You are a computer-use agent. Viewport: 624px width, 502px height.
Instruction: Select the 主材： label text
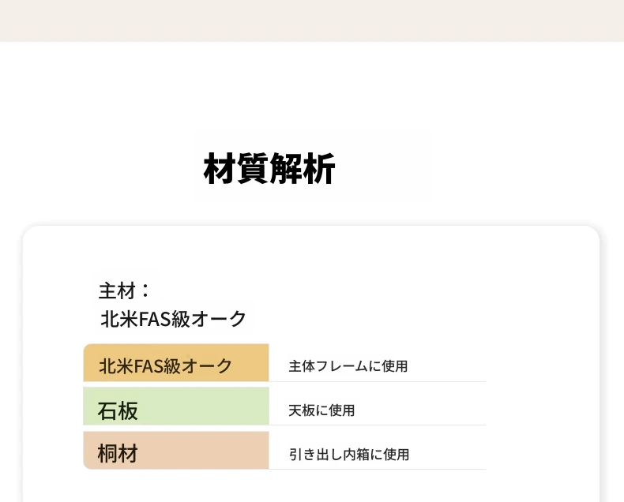pyautogui.click(x=124, y=290)
